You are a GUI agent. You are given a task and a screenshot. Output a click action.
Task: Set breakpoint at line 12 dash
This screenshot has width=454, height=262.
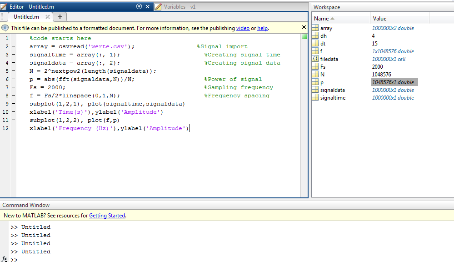pyautogui.click(x=13, y=128)
